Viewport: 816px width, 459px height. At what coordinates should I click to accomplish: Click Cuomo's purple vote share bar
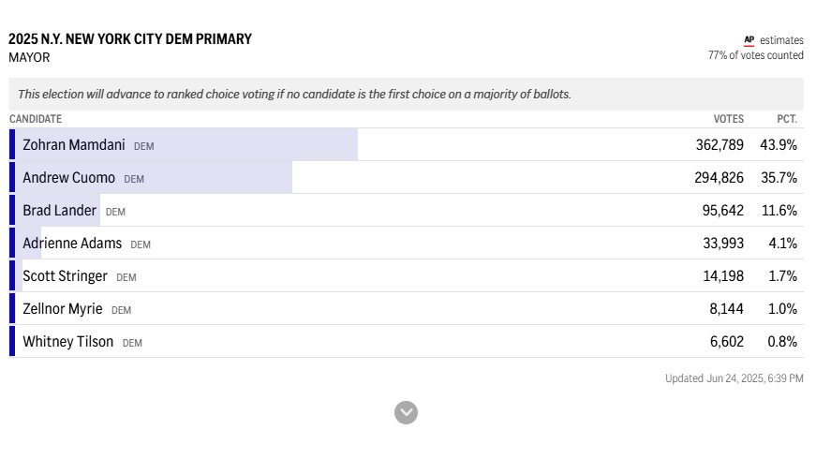(225, 178)
